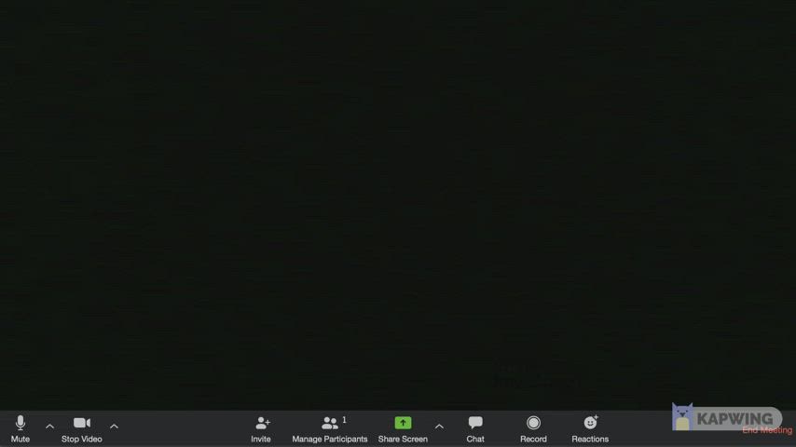The height and width of the screenshot is (447, 796).
Task: Mute the microphone
Action: click(21, 428)
